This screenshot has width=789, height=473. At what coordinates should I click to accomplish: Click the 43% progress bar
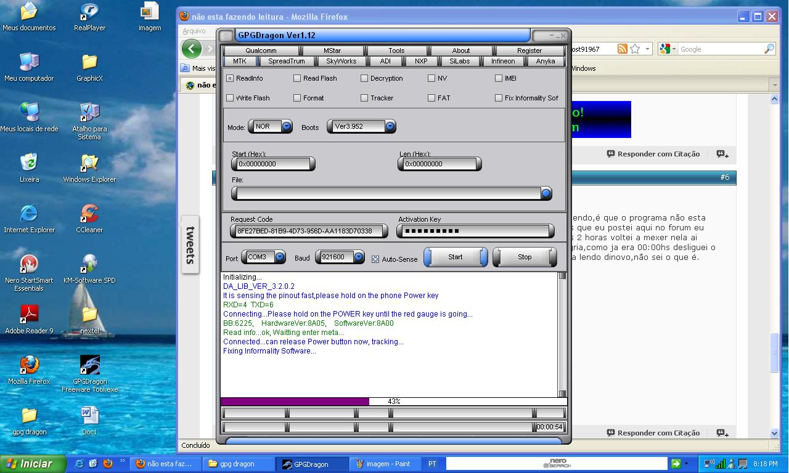tap(394, 402)
